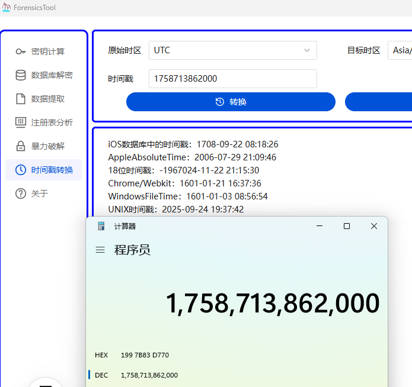
Task: Click the Chrome/Webkit result line
Action: click(x=184, y=183)
